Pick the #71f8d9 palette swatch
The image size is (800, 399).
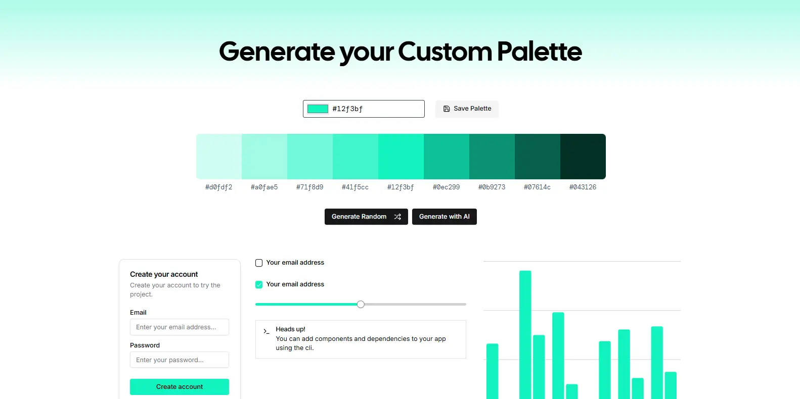pyautogui.click(x=310, y=157)
